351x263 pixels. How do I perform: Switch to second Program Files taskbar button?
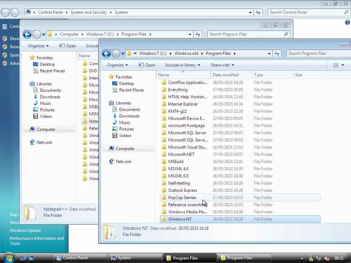tap(244, 258)
